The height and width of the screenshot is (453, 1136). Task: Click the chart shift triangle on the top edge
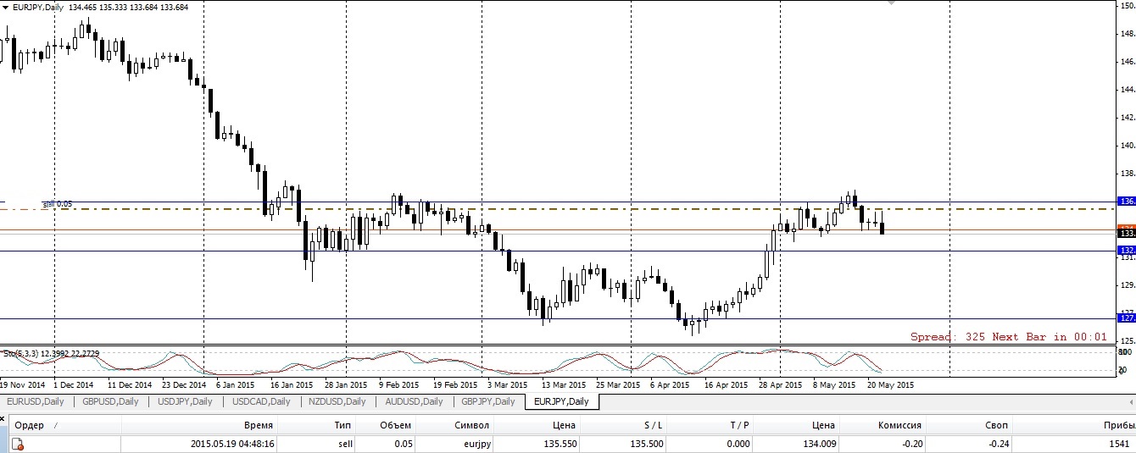[889, 3]
